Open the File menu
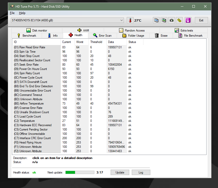The width and height of the screenshot is (218, 188). pyautogui.click(x=12, y=13)
